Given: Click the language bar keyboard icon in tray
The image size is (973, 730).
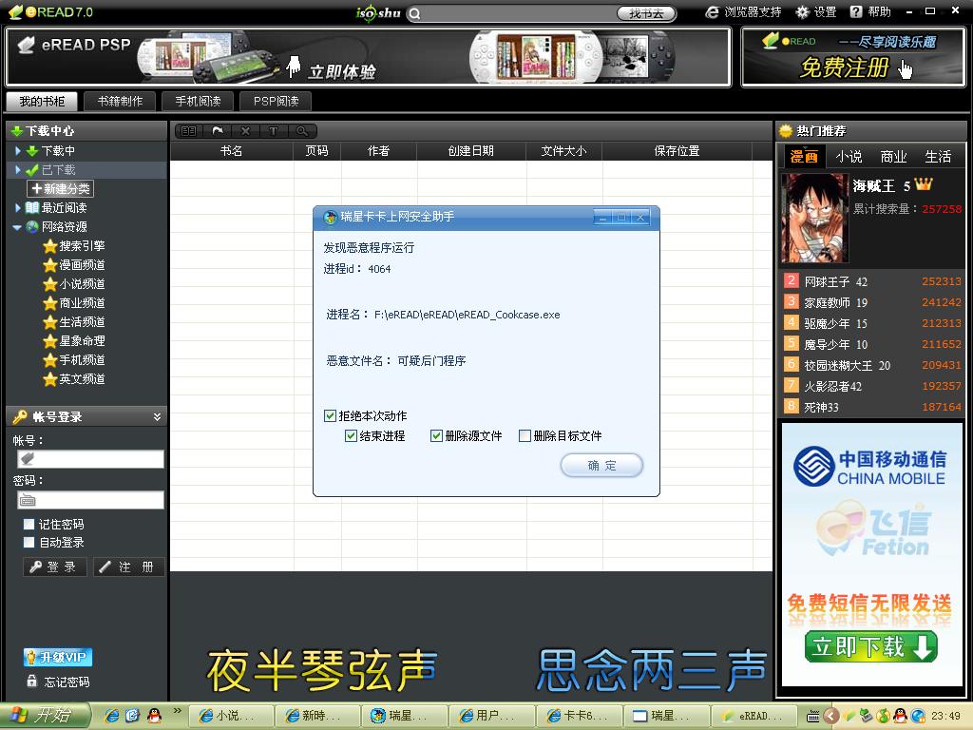Looking at the screenshot, I should tap(813, 716).
